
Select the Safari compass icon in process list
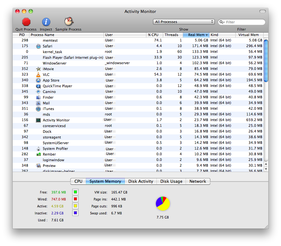(38, 46)
